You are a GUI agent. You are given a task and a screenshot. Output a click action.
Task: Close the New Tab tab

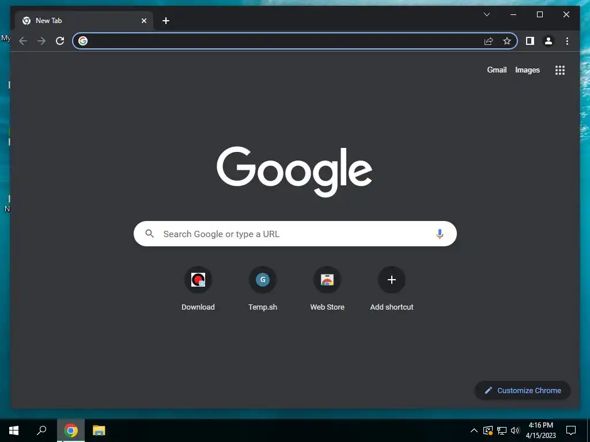[x=143, y=21]
